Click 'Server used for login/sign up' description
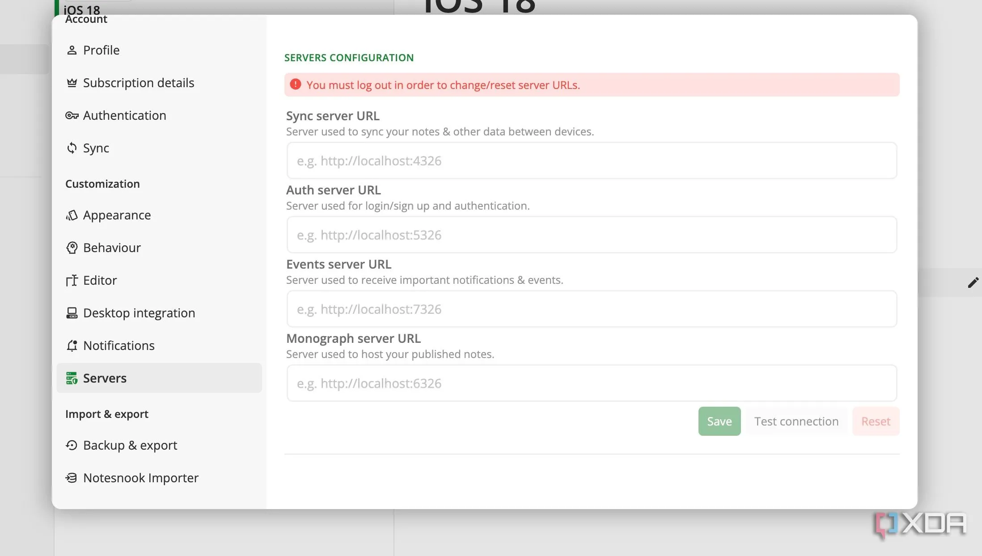This screenshot has width=982, height=556. 408,206
